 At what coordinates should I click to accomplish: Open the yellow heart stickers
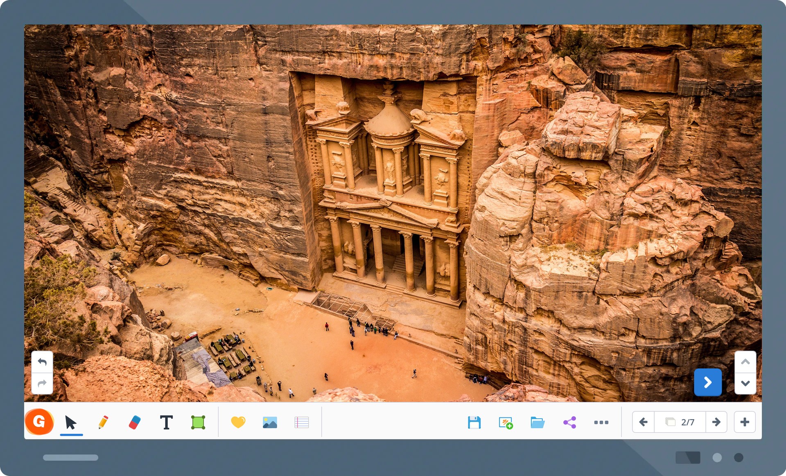[x=238, y=422]
